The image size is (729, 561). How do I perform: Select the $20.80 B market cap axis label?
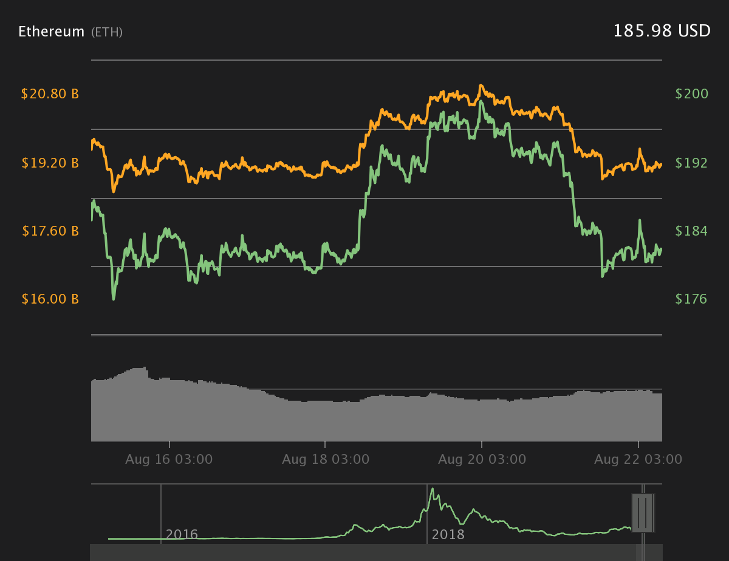coord(50,94)
